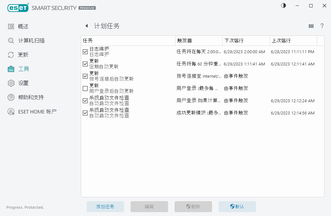Image resolution: width=331 pixels, height=216 pixels.
Task: Click the 更新 refresh icon in sidebar
Action: point(11,54)
